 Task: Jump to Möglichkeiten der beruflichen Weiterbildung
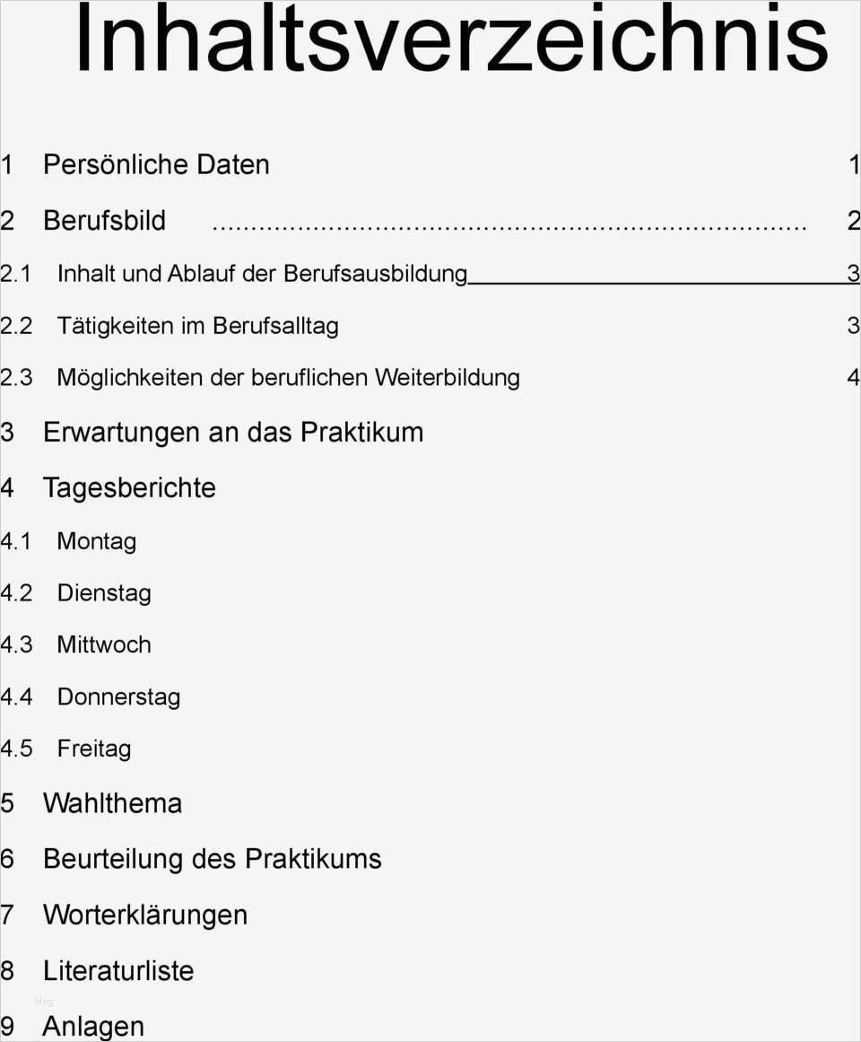coord(288,378)
